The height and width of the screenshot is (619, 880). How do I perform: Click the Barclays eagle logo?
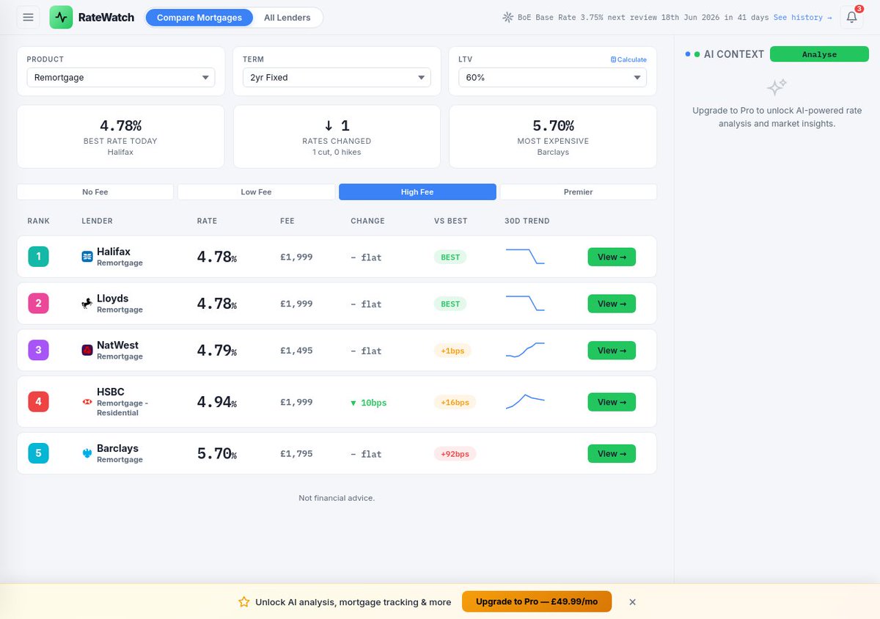[87, 453]
